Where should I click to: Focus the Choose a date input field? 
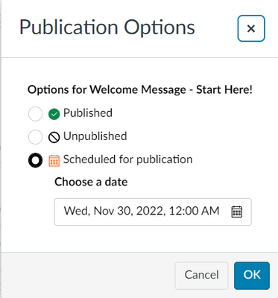click(153, 212)
